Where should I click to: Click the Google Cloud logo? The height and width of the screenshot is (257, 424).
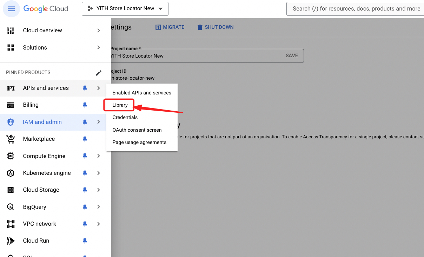coord(46,9)
